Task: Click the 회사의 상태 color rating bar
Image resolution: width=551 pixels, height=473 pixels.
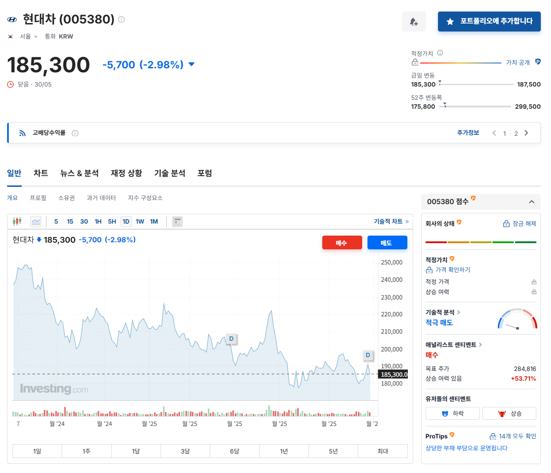Action: (481, 242)
